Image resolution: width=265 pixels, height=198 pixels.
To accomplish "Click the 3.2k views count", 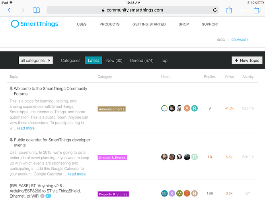I will coord(229,194).
